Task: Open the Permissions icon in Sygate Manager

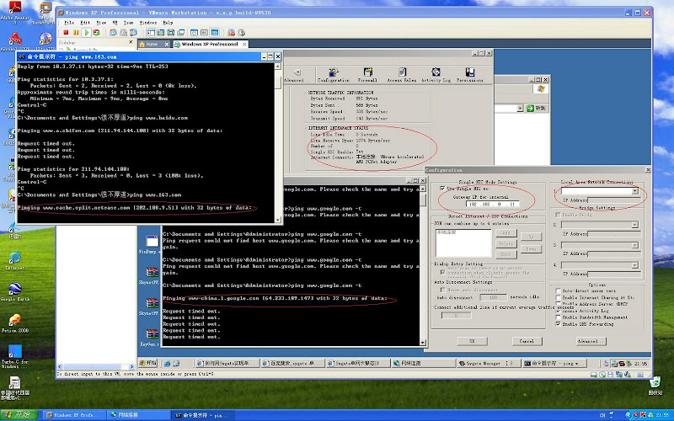Action: click(470, 75)
